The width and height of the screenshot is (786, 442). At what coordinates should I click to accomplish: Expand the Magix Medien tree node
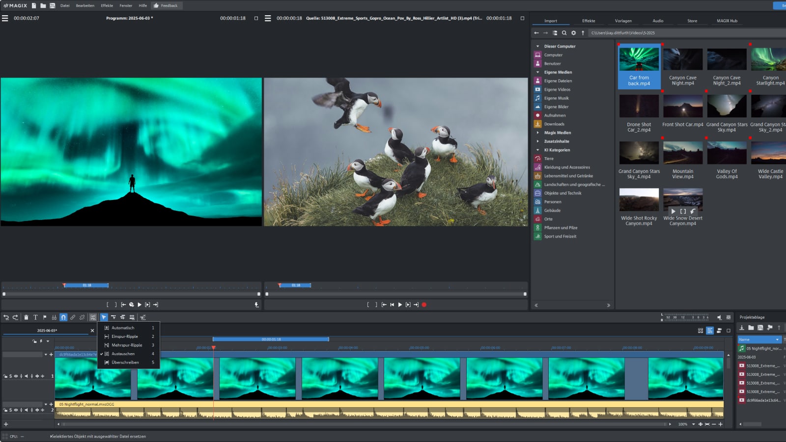click(x=537, y=133)
